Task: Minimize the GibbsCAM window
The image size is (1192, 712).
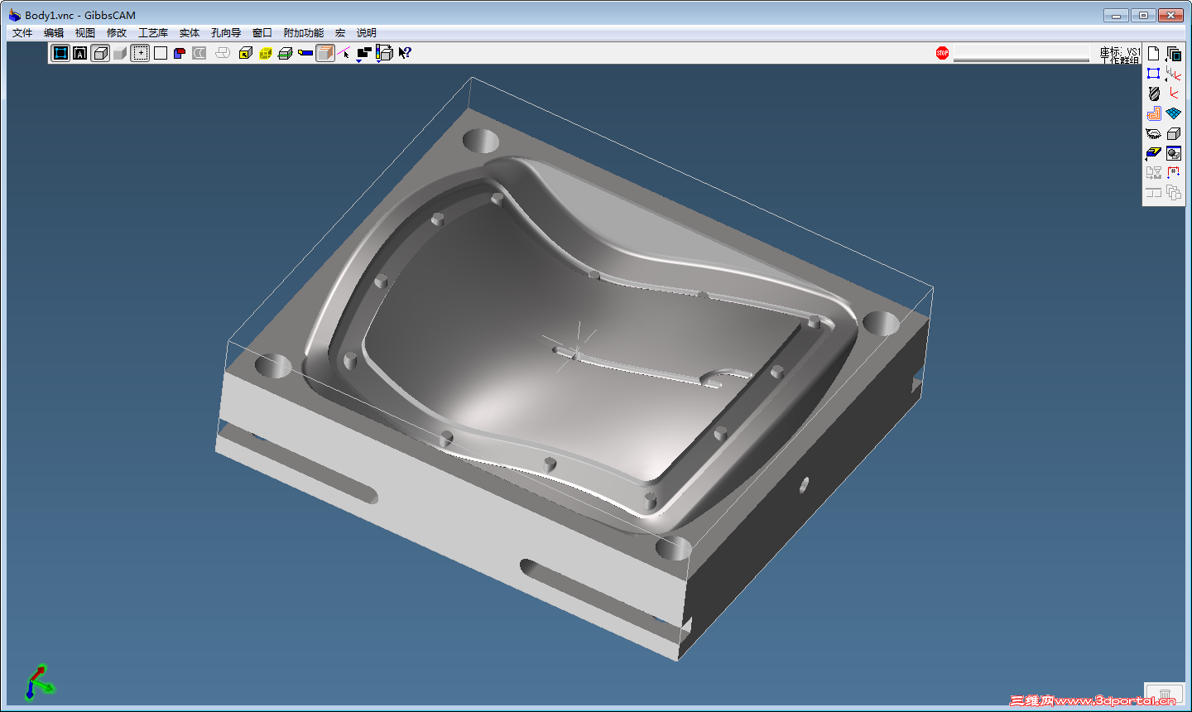Action: pyautogui.click(x=1116, y=15)
